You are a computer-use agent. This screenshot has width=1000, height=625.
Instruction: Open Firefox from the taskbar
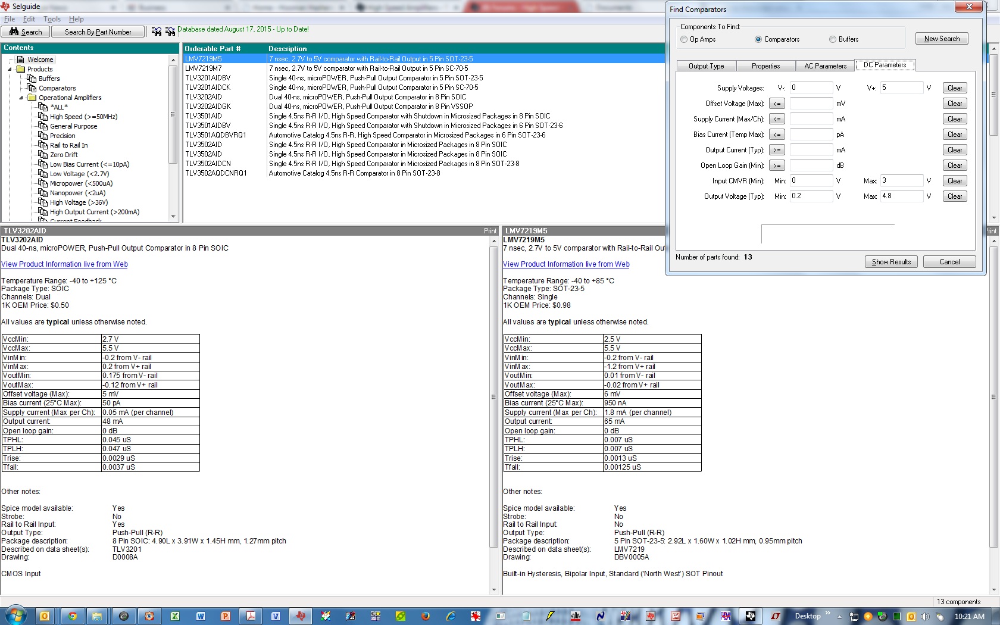click(x=426, y=616)
